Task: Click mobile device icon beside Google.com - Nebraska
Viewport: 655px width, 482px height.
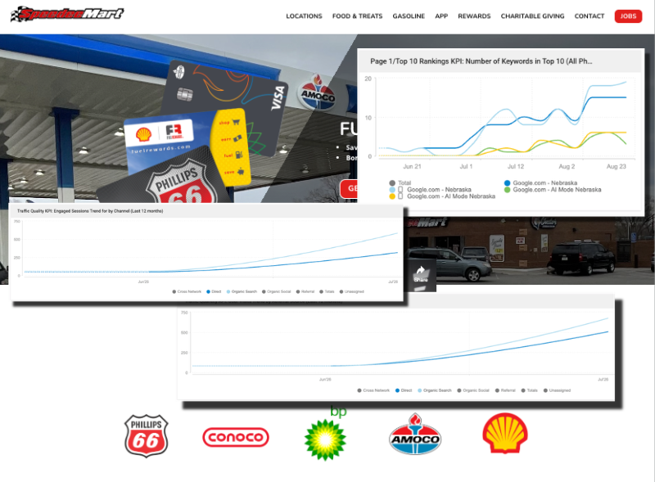Action: point(400,190)
